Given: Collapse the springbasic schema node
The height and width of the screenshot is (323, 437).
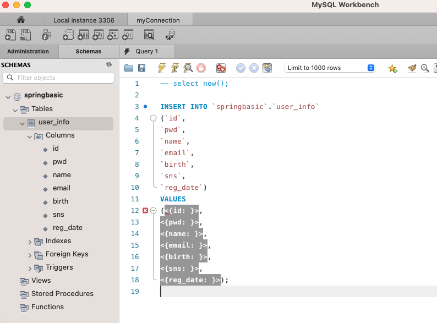Looking at the screenshot, I should pyautogui.click(x=8, y=97).
